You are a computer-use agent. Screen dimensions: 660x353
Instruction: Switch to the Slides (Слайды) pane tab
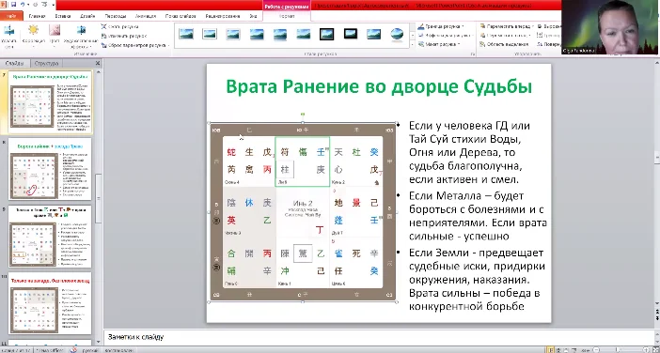pos(15,64)
